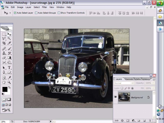Image resolution: width=164 pixels, height=123 pixels.
Task: Click the foreground color swatch
Action: tap(5, 89)
